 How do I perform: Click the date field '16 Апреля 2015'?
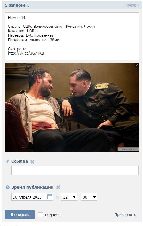pos(32,197)
